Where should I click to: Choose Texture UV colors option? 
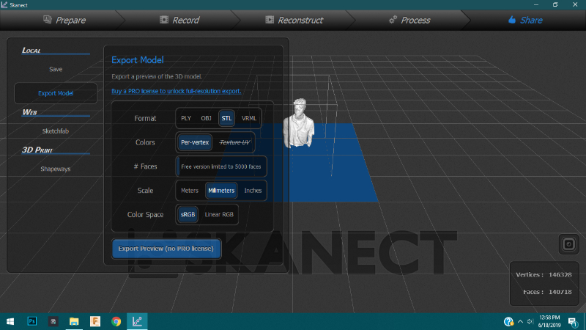click(x=234, y=142)
